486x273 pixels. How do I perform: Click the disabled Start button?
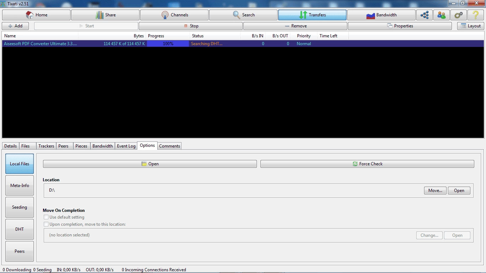point(86,26)
